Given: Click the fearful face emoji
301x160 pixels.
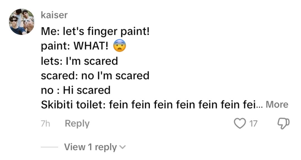Looking at the screenshot, I should click(120, 46).
